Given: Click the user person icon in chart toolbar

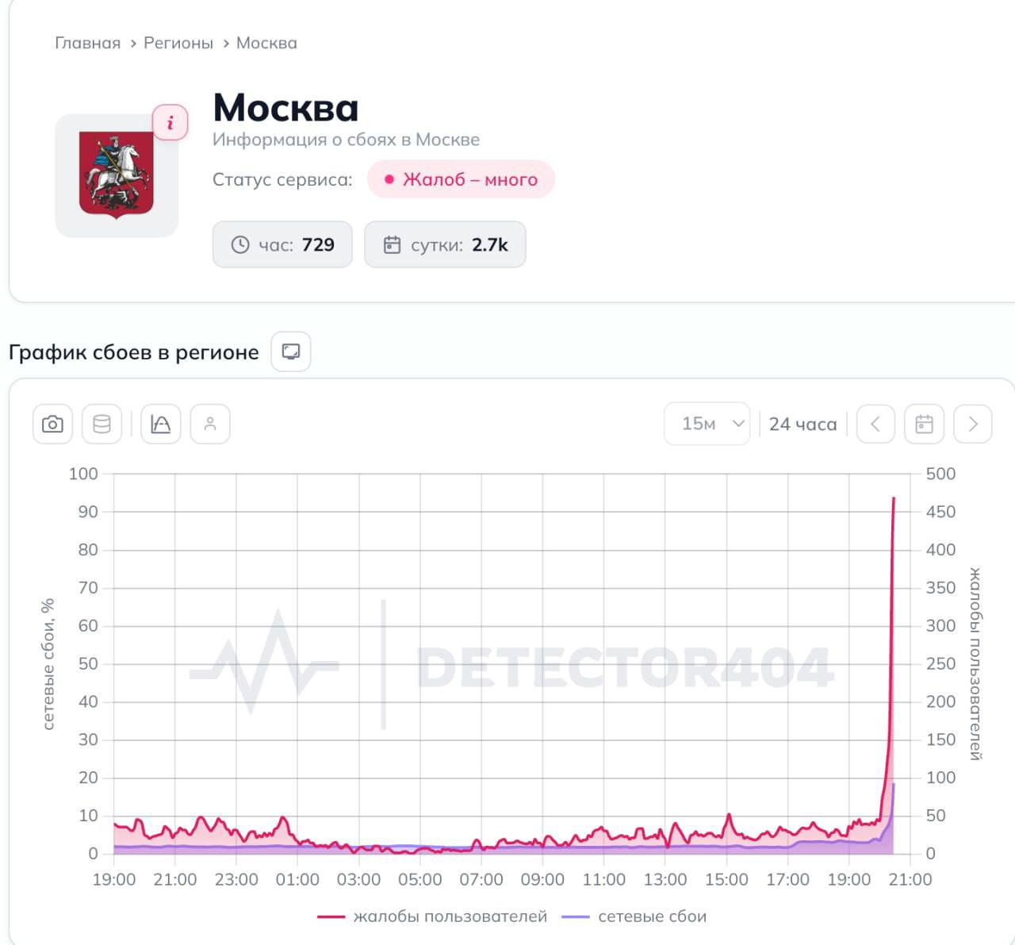Looking at the screenshot, I should 210,424.
